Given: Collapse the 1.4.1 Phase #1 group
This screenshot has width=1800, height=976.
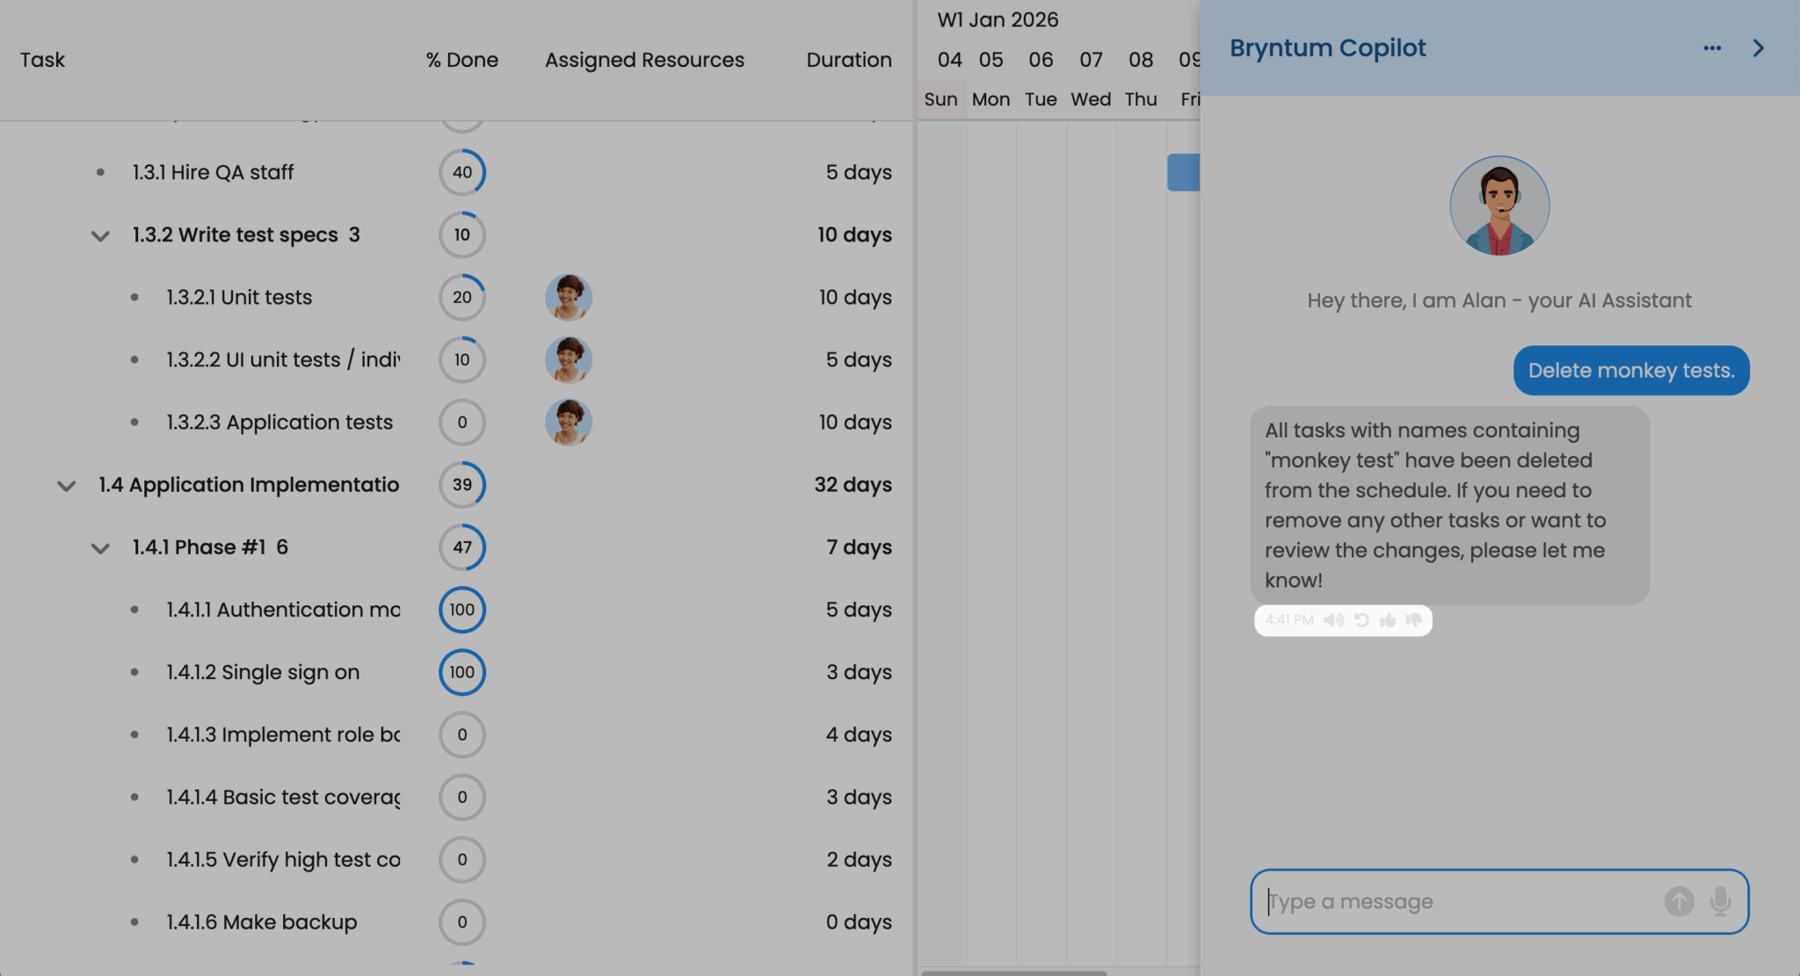Looking at the screenshot, I should [x=100, y=548].
